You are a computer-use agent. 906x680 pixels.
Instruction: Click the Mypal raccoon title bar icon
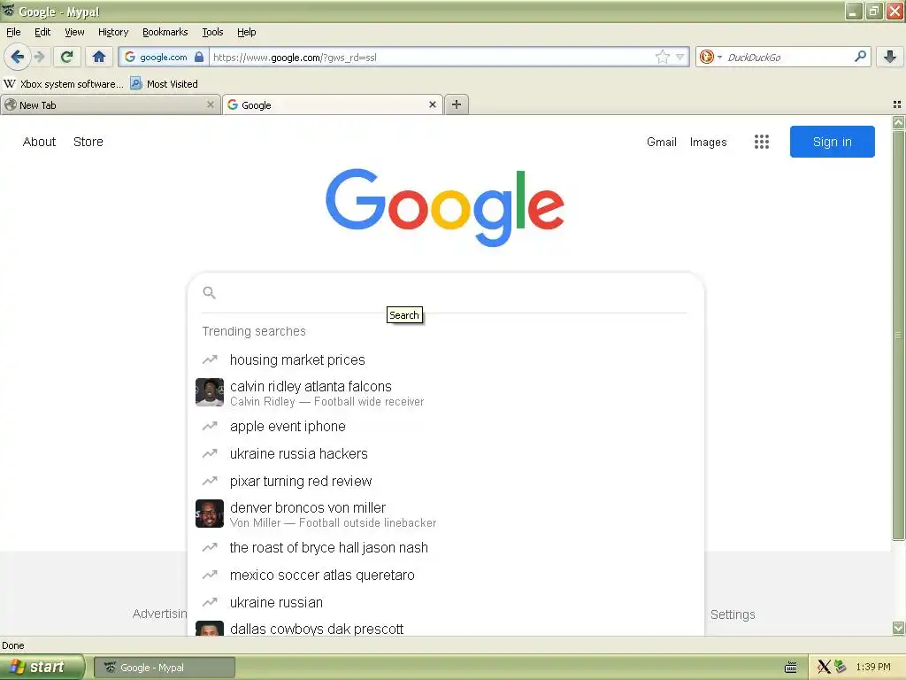coord(8,11)
